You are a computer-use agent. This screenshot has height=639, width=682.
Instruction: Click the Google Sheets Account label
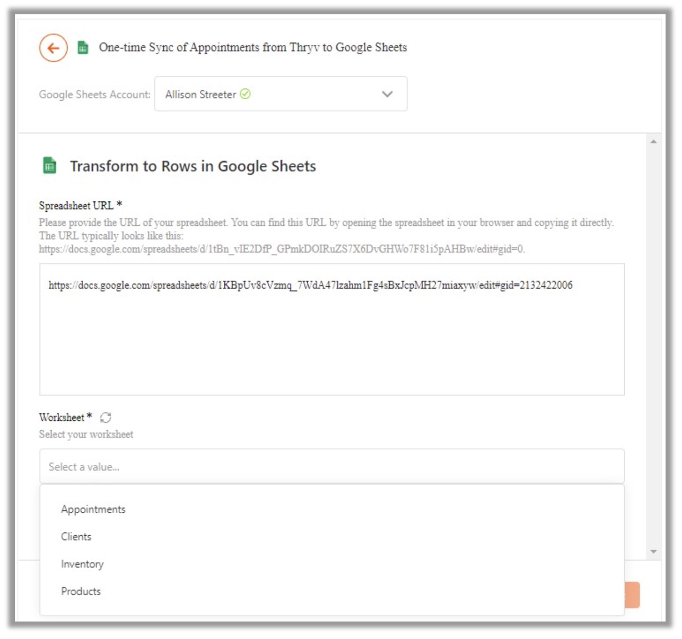[95, 94]
